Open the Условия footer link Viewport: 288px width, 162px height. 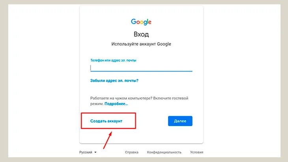click(197, 152)
